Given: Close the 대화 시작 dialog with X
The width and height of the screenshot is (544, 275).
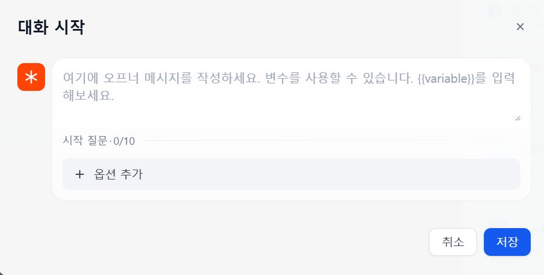Looking at the screenshot, I should click(x=520, y=27).
